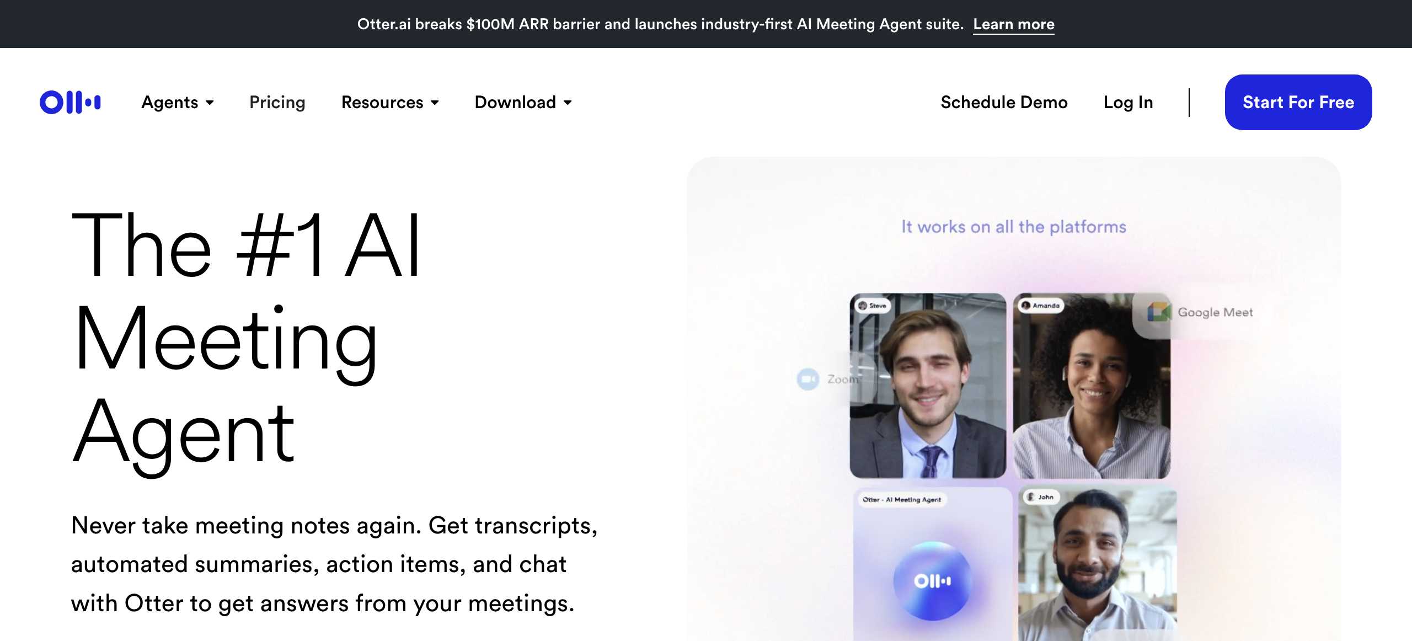The width and height of the screenshot is (1412, 641).
Task: Click John's video tile
Action: [x=1097, y=563]
